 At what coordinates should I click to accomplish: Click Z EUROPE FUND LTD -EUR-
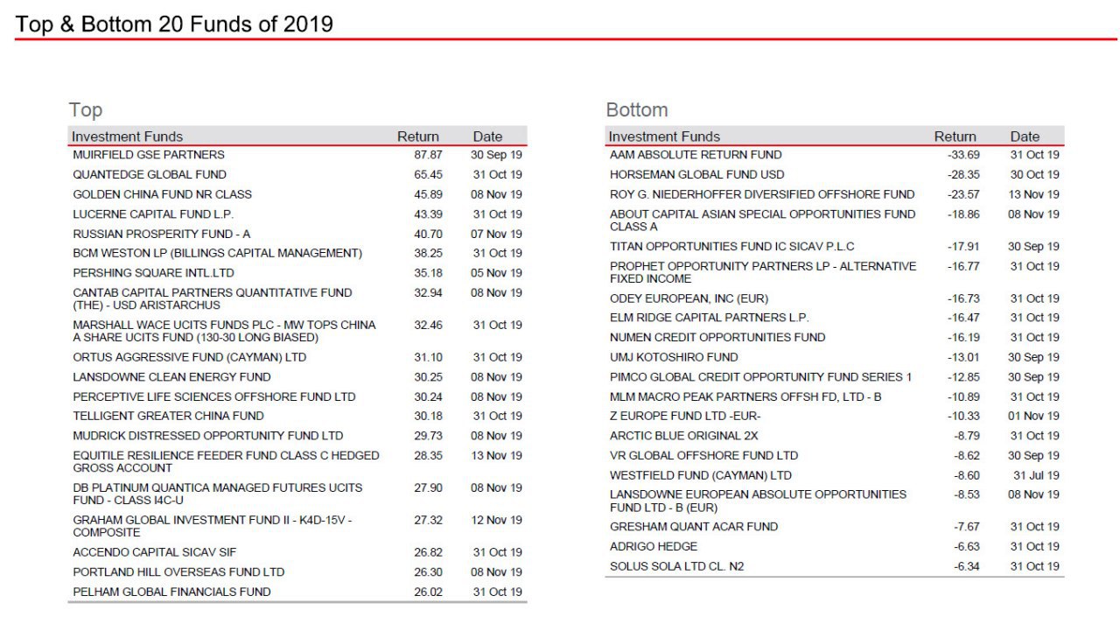(685, 416)
